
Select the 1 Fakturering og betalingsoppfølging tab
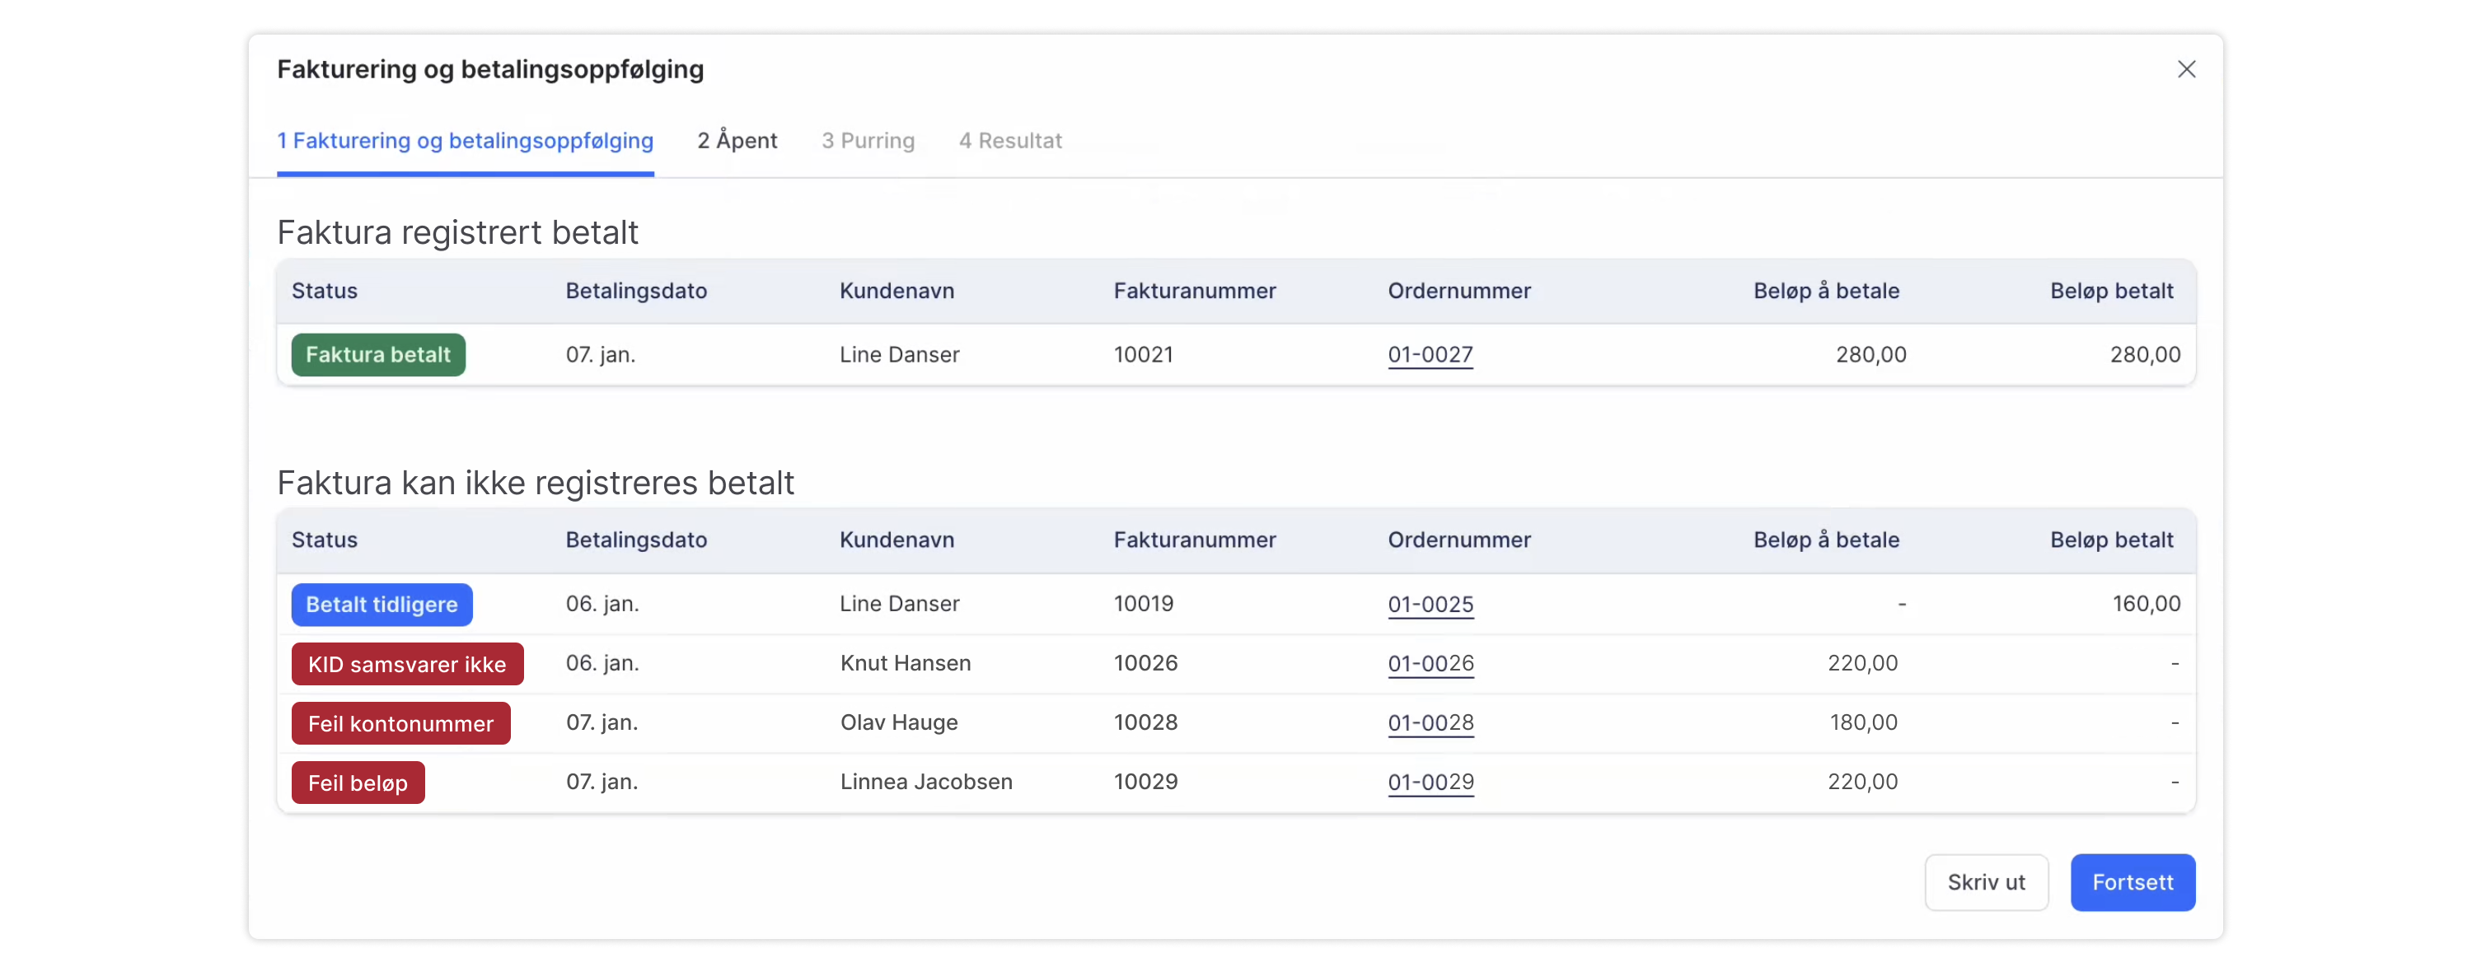tap(466, 141)
